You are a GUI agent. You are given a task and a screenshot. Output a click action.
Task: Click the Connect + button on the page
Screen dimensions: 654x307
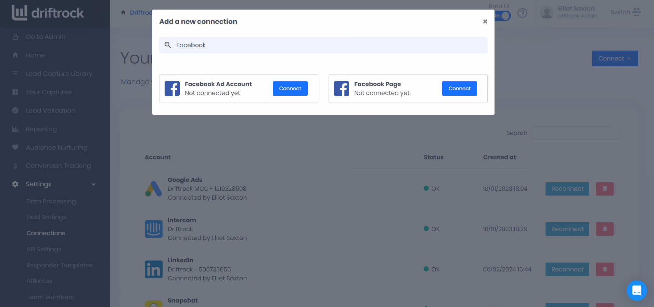615,58
